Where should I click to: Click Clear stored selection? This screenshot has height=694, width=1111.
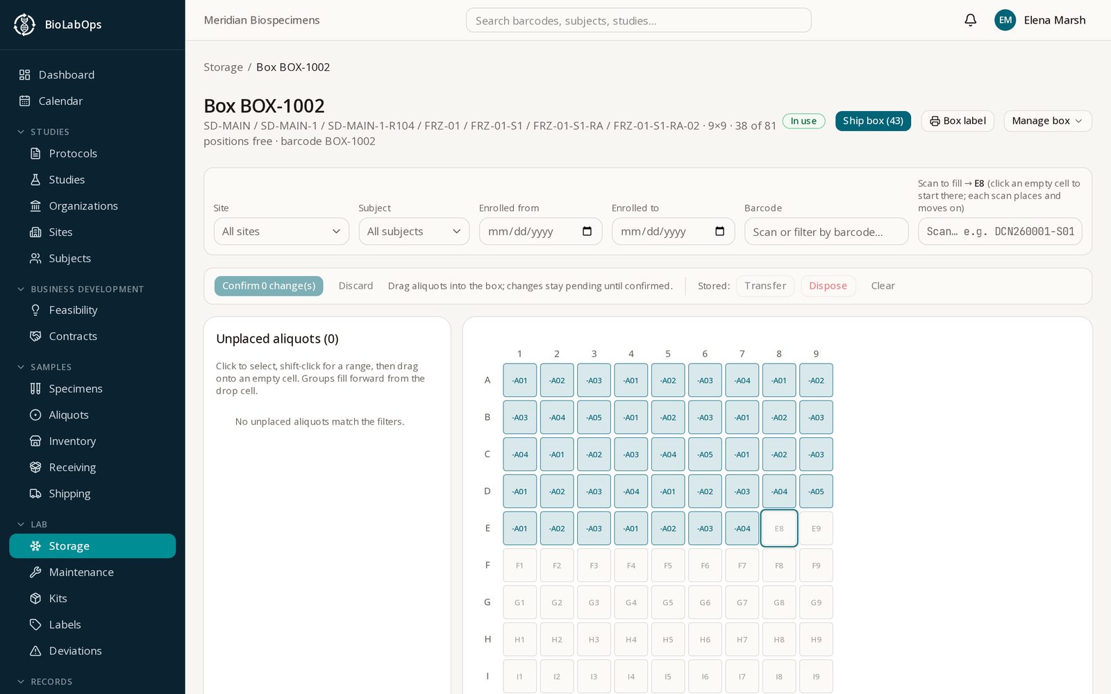(883, 286)
